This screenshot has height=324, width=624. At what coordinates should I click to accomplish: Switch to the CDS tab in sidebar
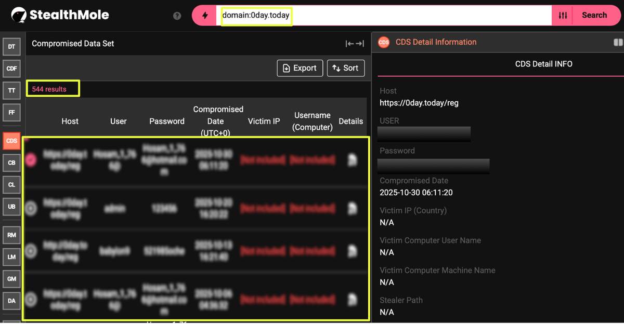pos(11,141)
